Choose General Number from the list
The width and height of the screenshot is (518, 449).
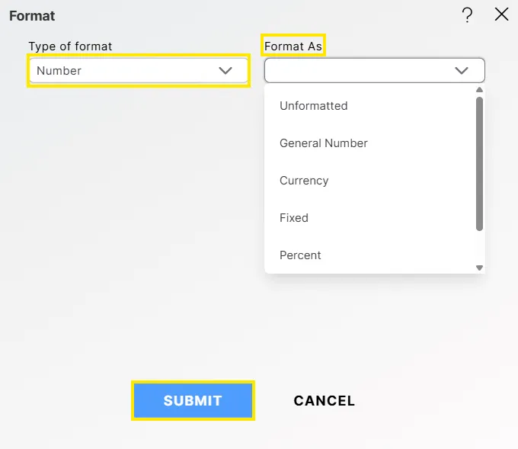324,143
